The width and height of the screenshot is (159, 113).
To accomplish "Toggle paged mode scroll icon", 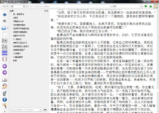I will pos(156,6).
